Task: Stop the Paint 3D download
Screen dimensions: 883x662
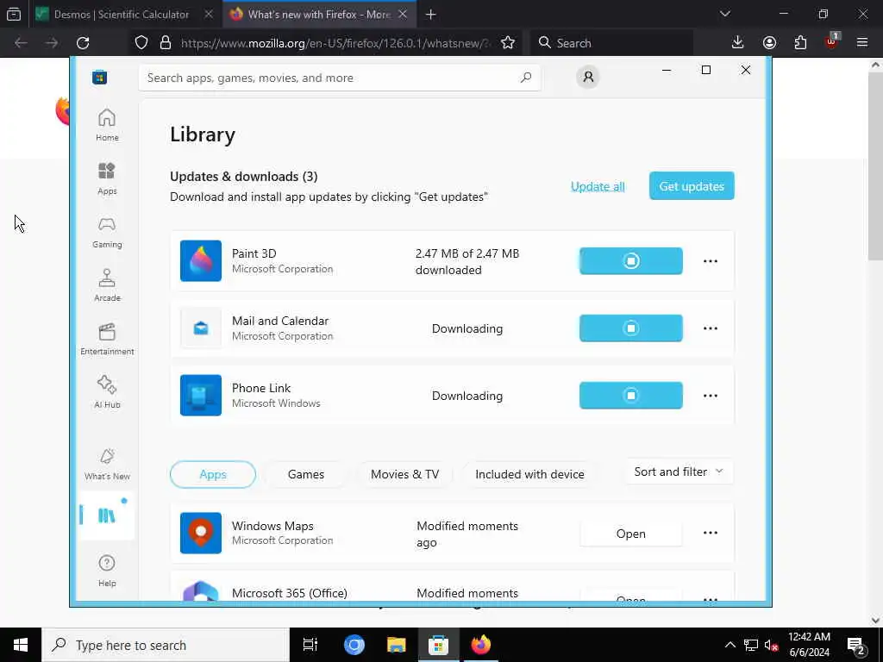Action: coord(630,260)
